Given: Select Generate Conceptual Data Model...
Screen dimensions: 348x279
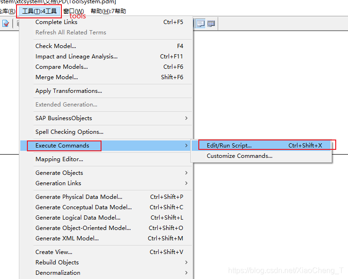Looking at the screenshot, I should (106, 207).
